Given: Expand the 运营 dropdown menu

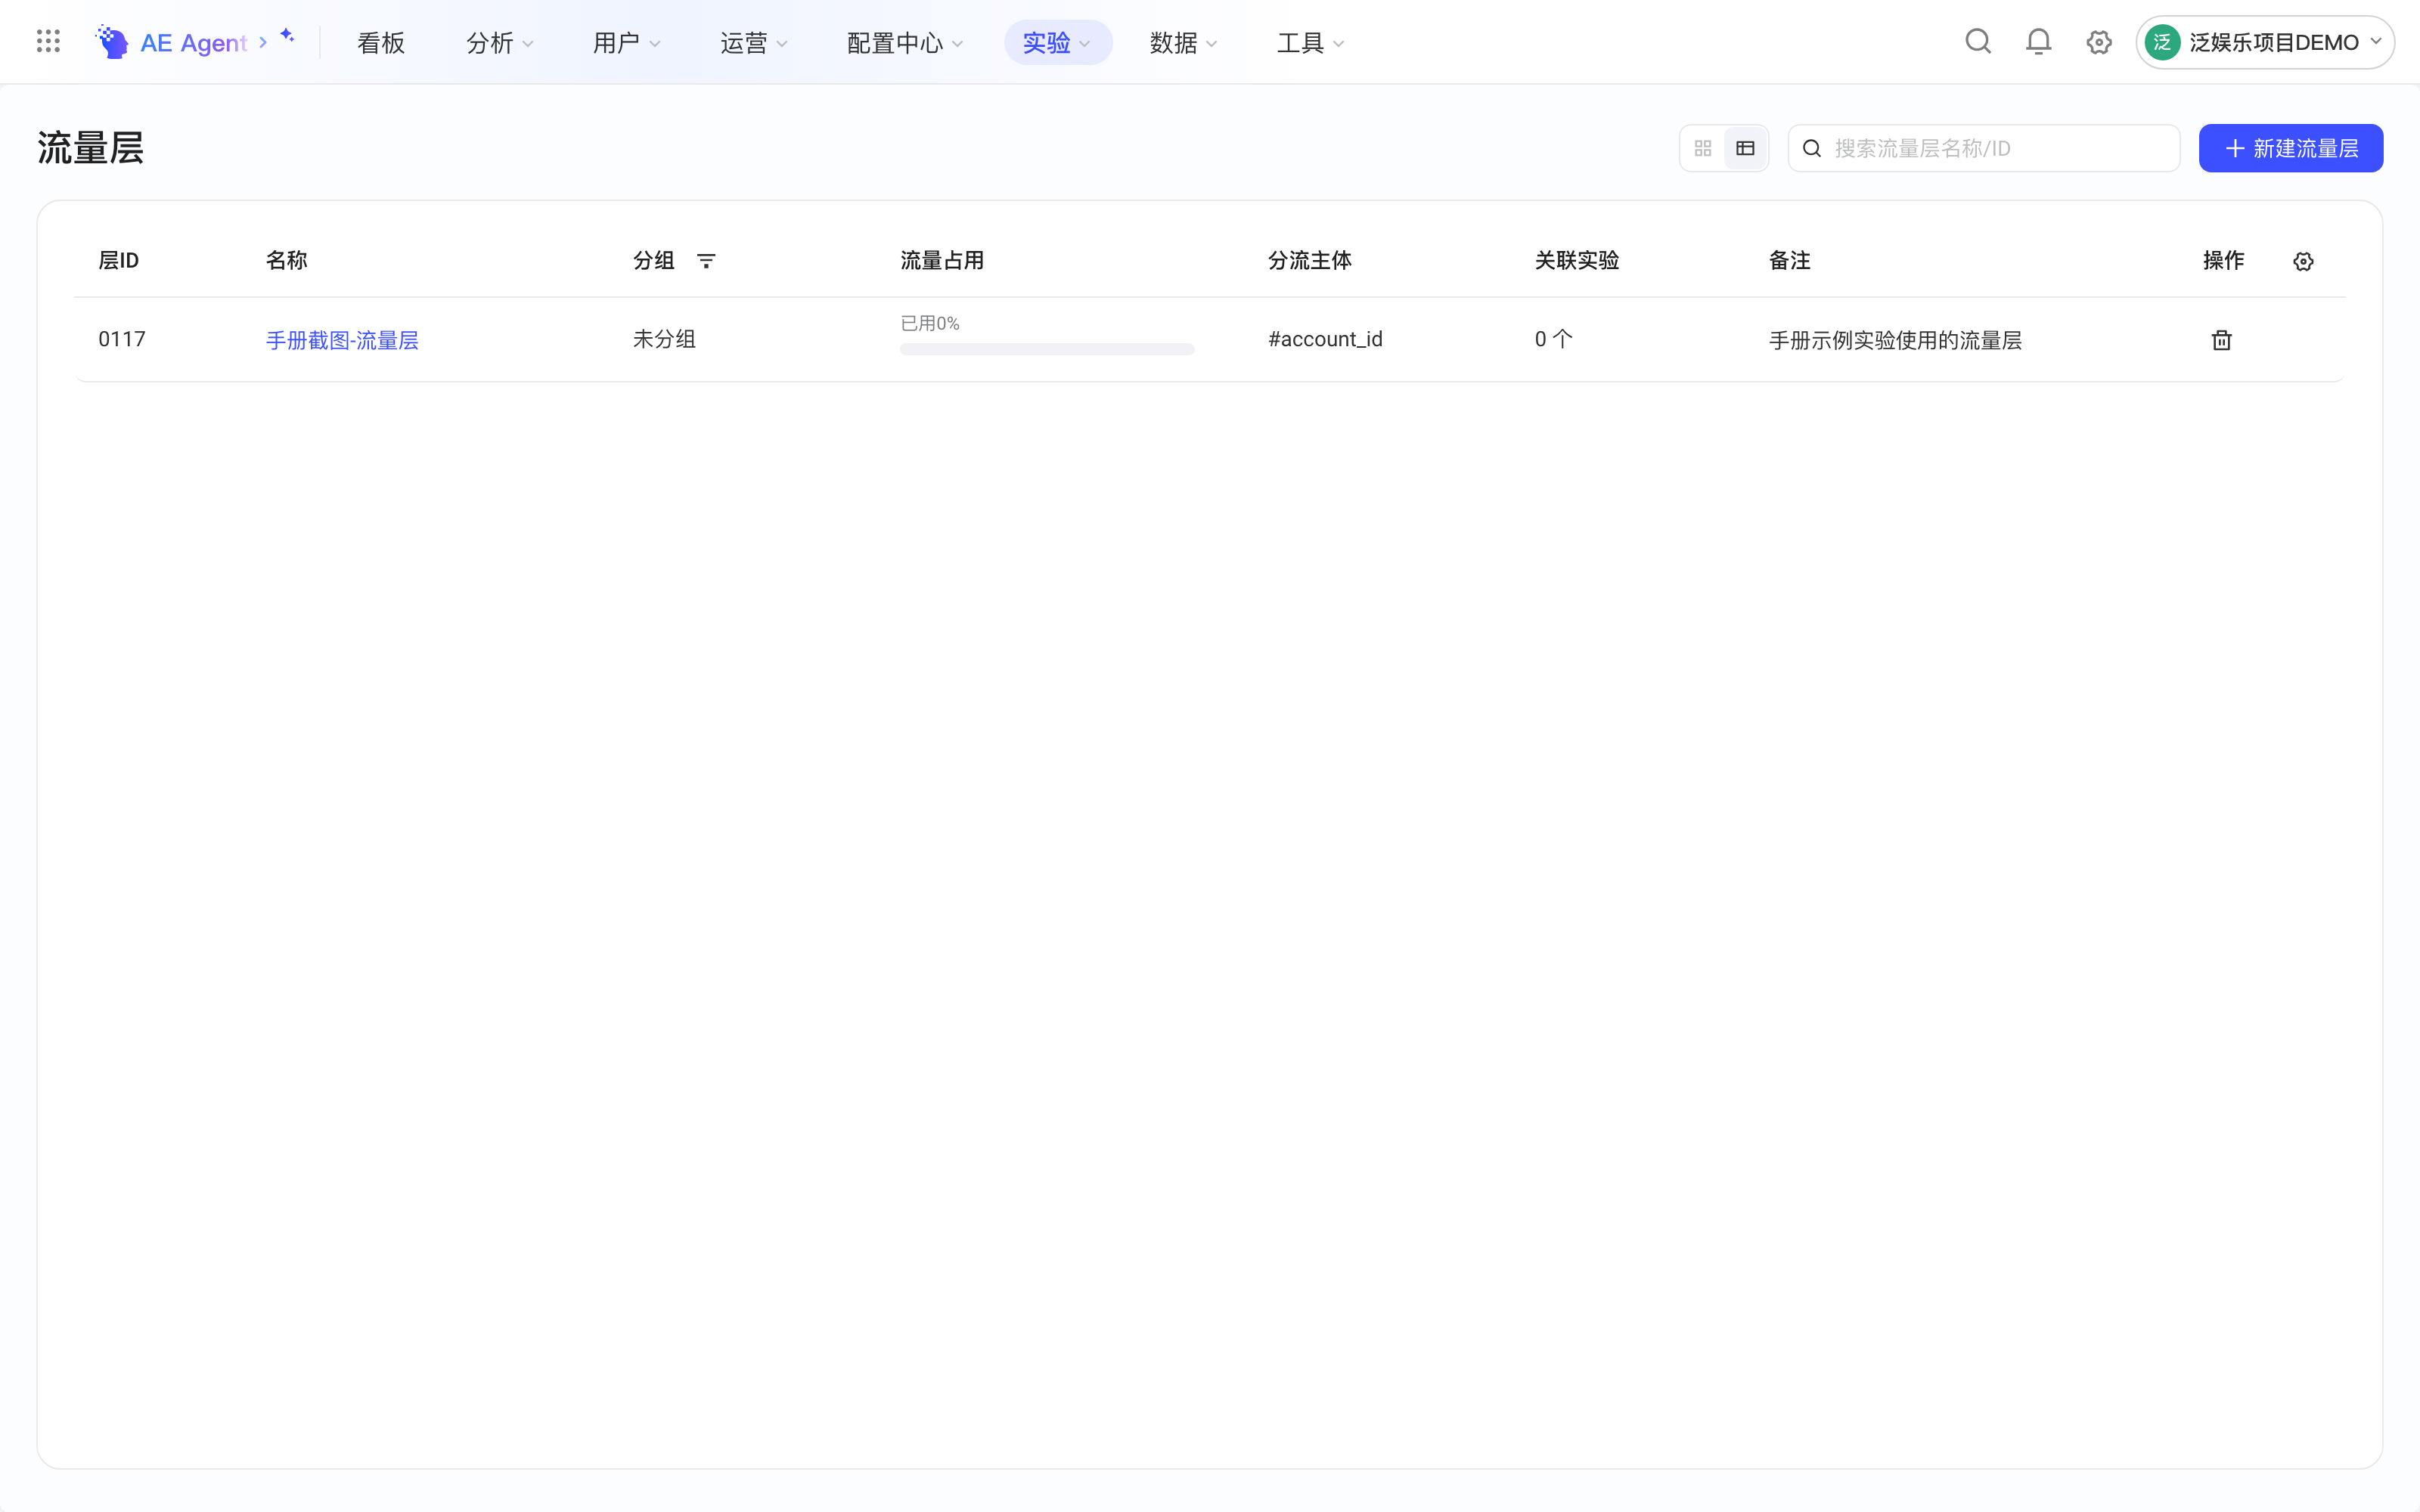Looking at the screenshot, I should coord(753,42).
